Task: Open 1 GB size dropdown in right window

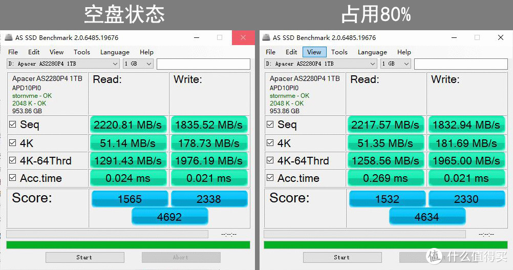Action: tap(396, 64)
